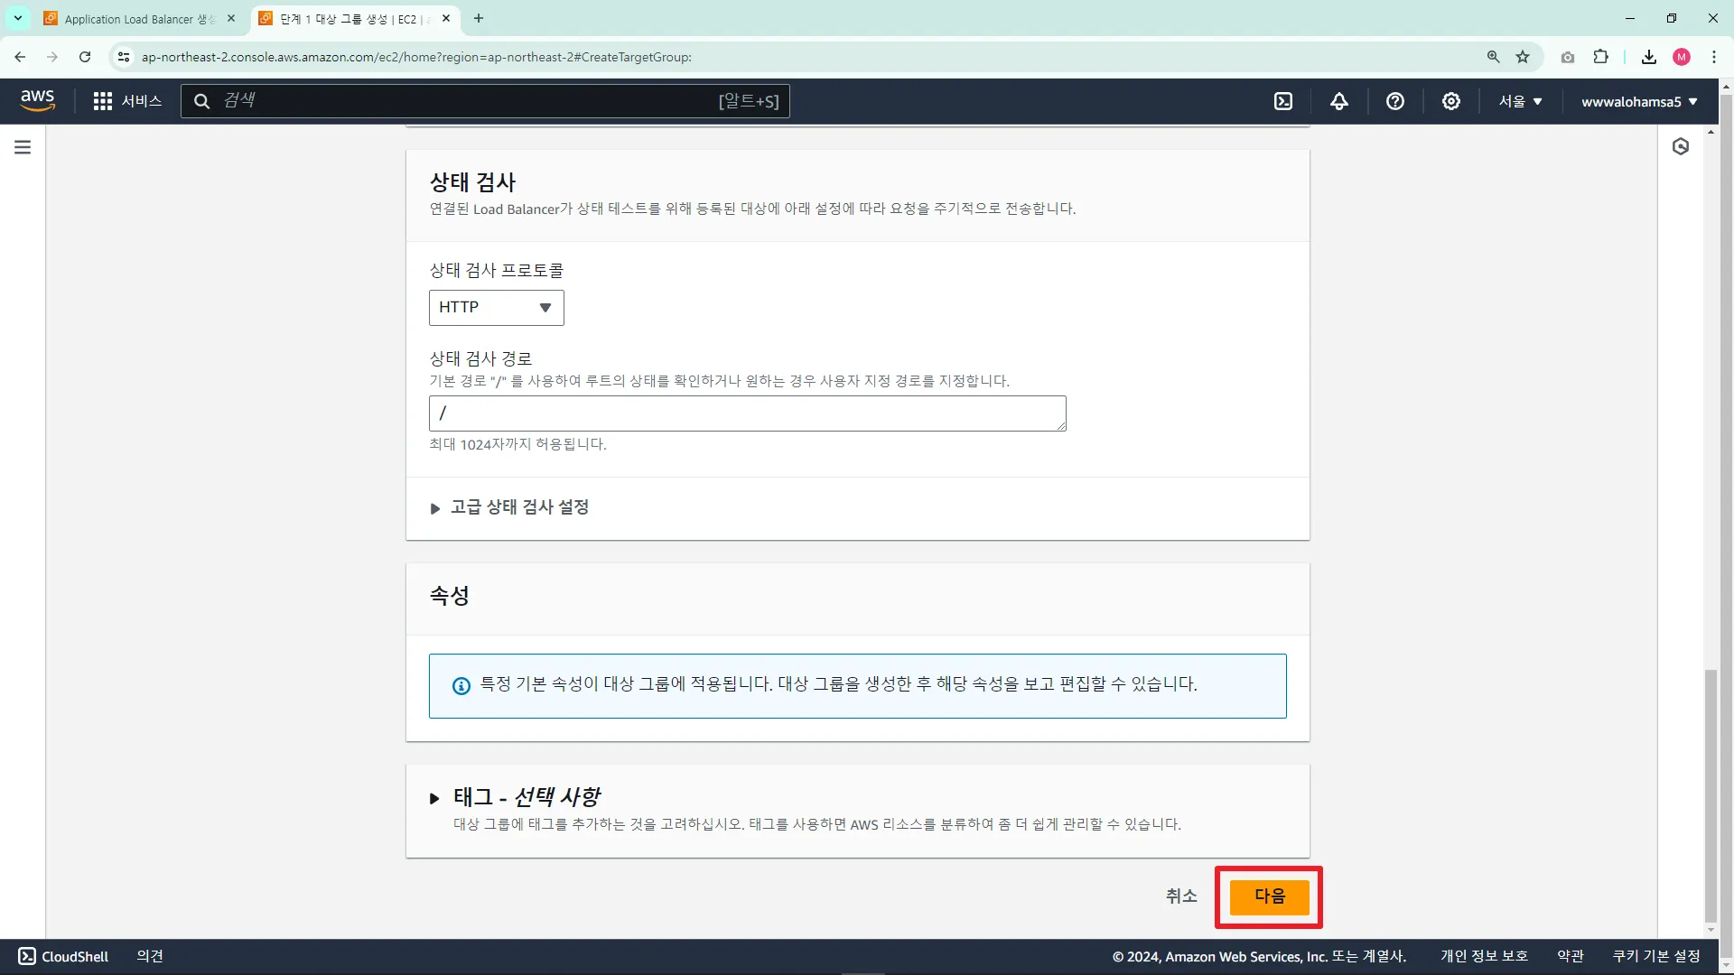The width and height of the screenshot is (1734, 975).
Task: Open the 서비스 grid menu
Action: point(127,101)
